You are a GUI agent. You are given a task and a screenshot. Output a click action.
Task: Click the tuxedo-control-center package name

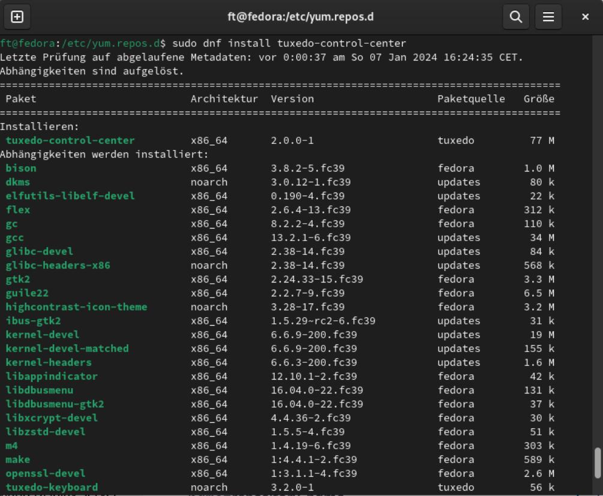click(x=70, y=140)
